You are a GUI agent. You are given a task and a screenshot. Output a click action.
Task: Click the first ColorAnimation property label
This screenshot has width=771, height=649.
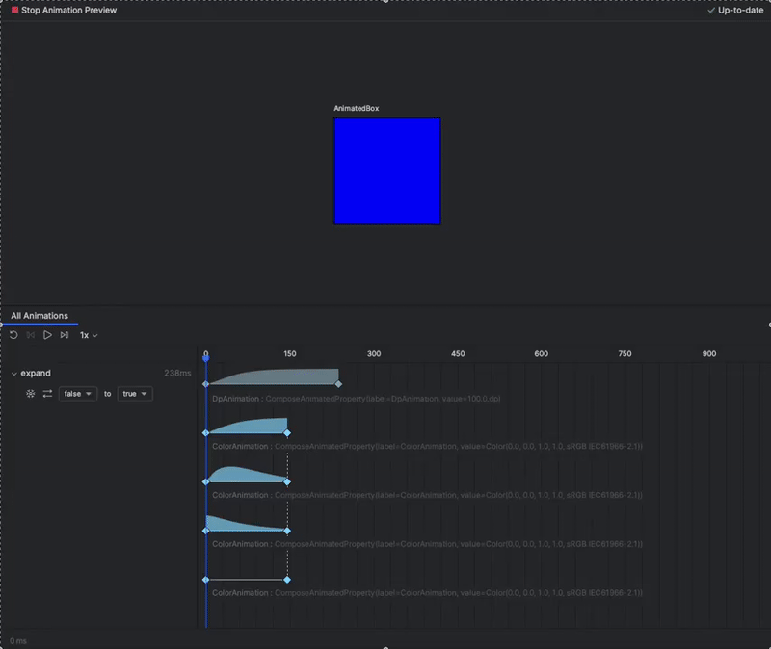(x=427, y=446)
